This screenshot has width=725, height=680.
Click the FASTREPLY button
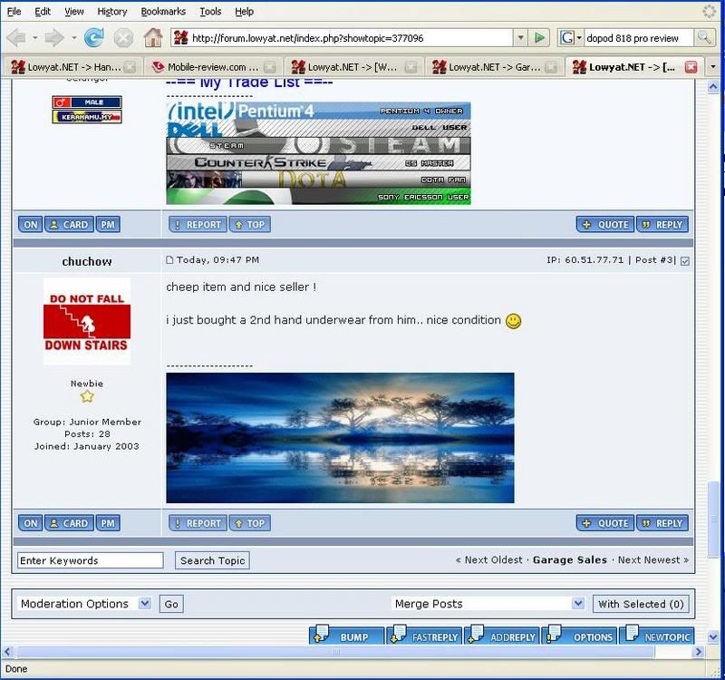coord(424,636)
